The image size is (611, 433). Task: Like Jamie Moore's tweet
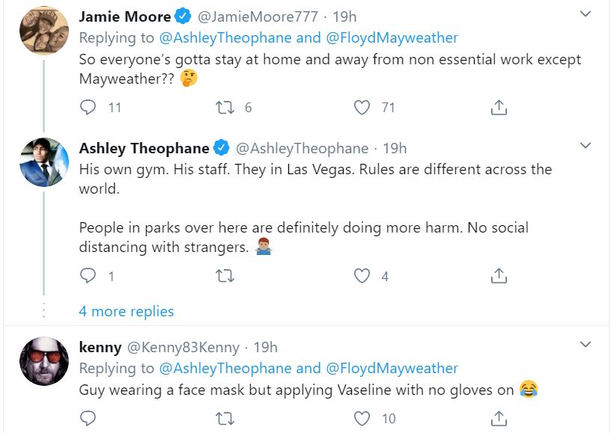pyautogui.click(x=362, y=108)
